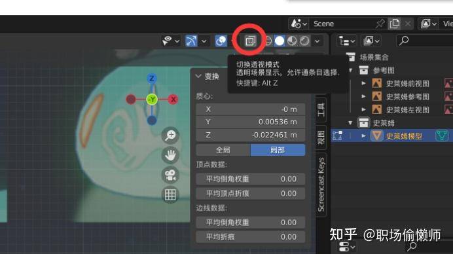Select 全局 global coordinate space
Image resolution: width=453 pixels, height=254 pixels.
(x=223, y=151)
